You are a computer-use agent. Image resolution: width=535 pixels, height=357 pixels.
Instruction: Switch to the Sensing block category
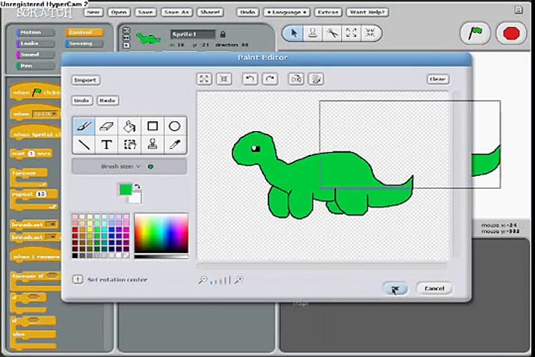[84, 44]
